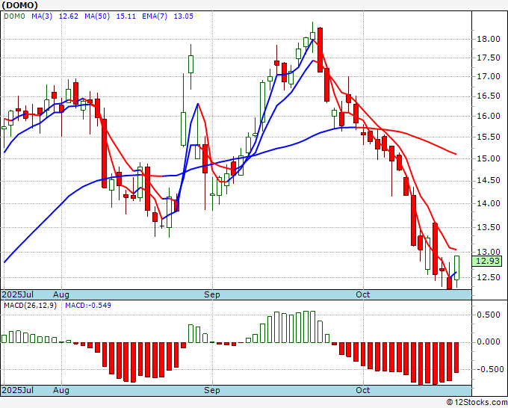The image size is (508, 408).
Task: Click the 0.000 MACD axis label
Action: 489,342
